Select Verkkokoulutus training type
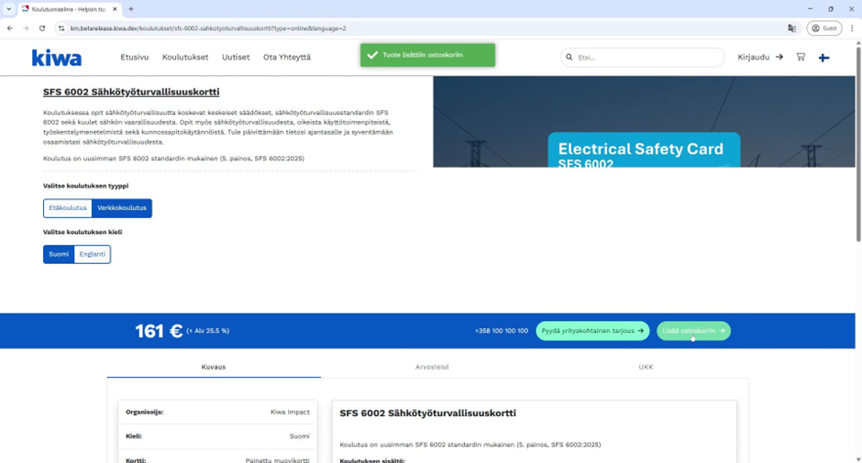Image resolution: width=862 pixels, height=463 pixels. tap(122, 208)
